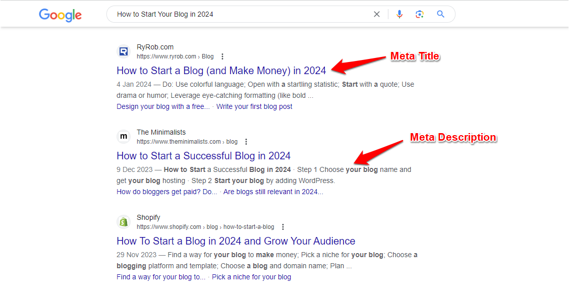Open 'How To Start a Blog in 2024 and Grow Your Audience'
This screenshot has height=298, width=569.
236,241
